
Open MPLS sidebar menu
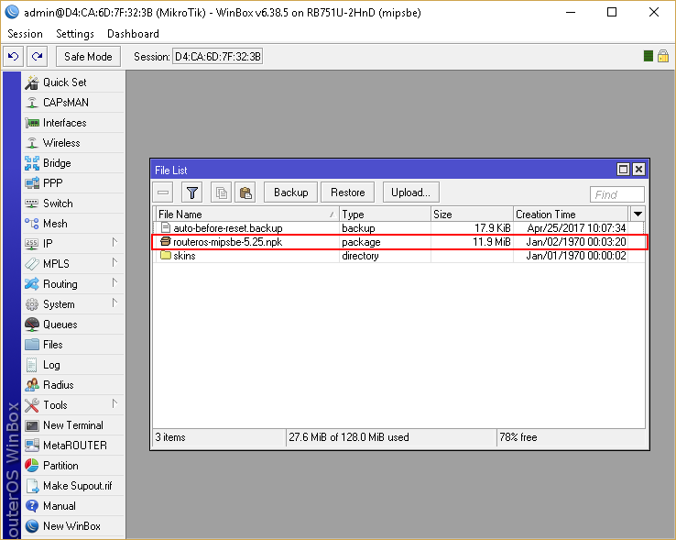coord(73,264)
